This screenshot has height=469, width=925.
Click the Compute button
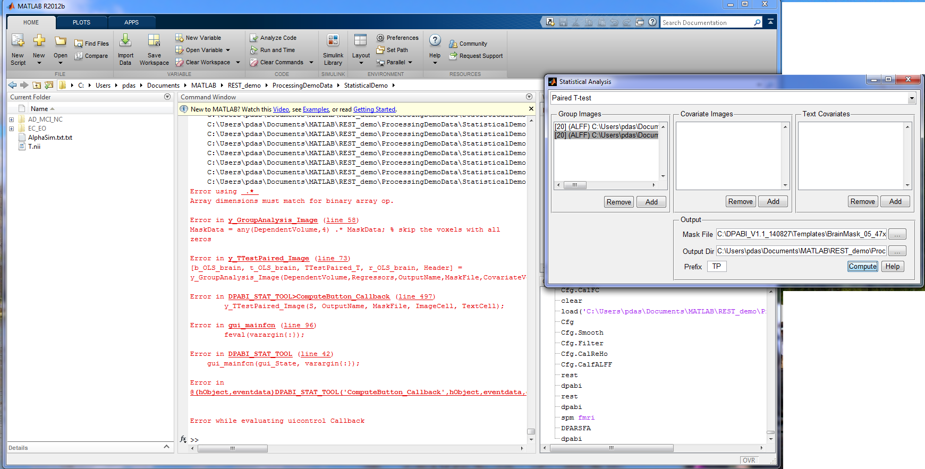tap(863, 267)
